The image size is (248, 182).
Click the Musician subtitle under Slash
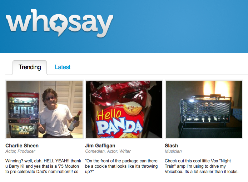click(173, 151)
